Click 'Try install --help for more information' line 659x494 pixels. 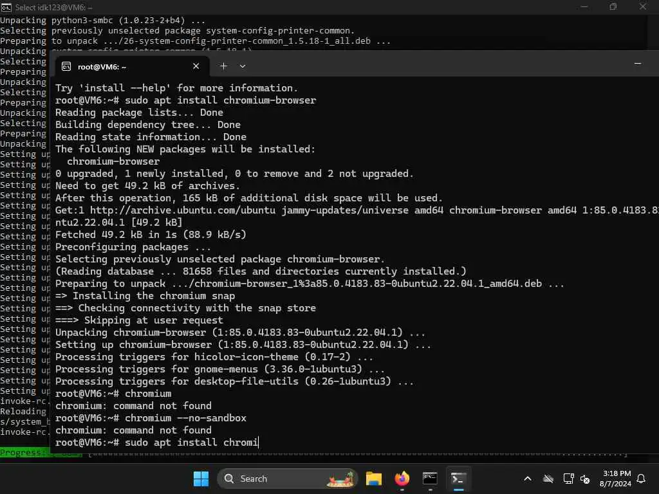pyautogui.click(x=176, y=87)
